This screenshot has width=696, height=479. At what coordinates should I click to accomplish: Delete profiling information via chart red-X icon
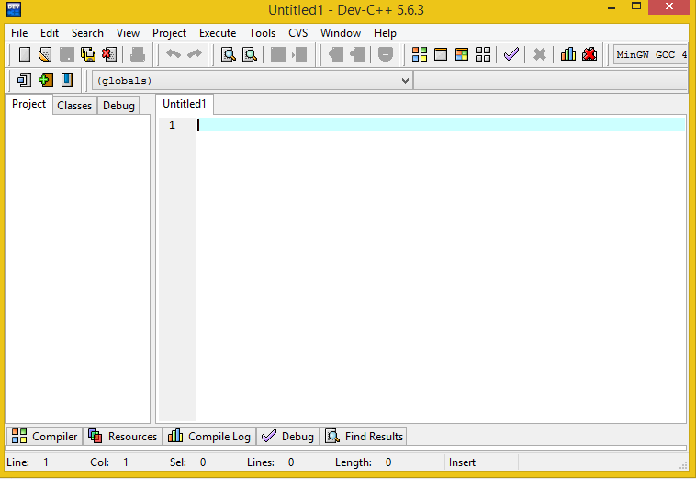point(589,54)
